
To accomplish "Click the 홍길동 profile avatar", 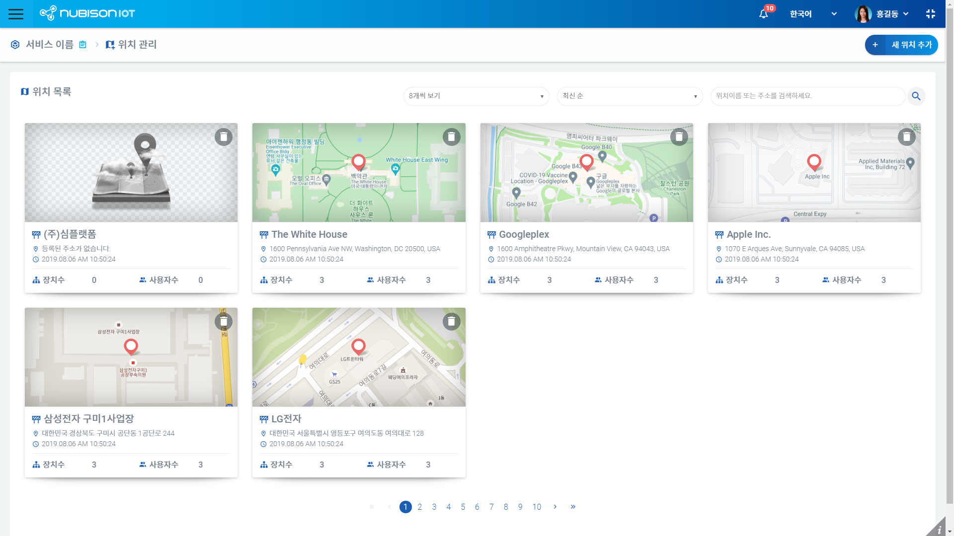I will pyautogui.click(x=863, y=14).
